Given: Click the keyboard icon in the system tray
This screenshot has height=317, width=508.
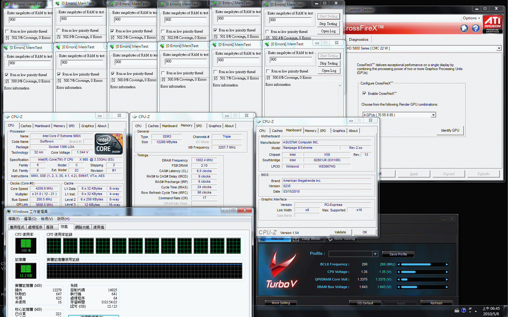Looking at the screenshot, I should point(457,311).
